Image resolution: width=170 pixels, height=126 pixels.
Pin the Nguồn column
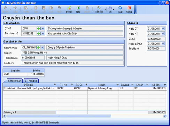[x=117, y=85]
